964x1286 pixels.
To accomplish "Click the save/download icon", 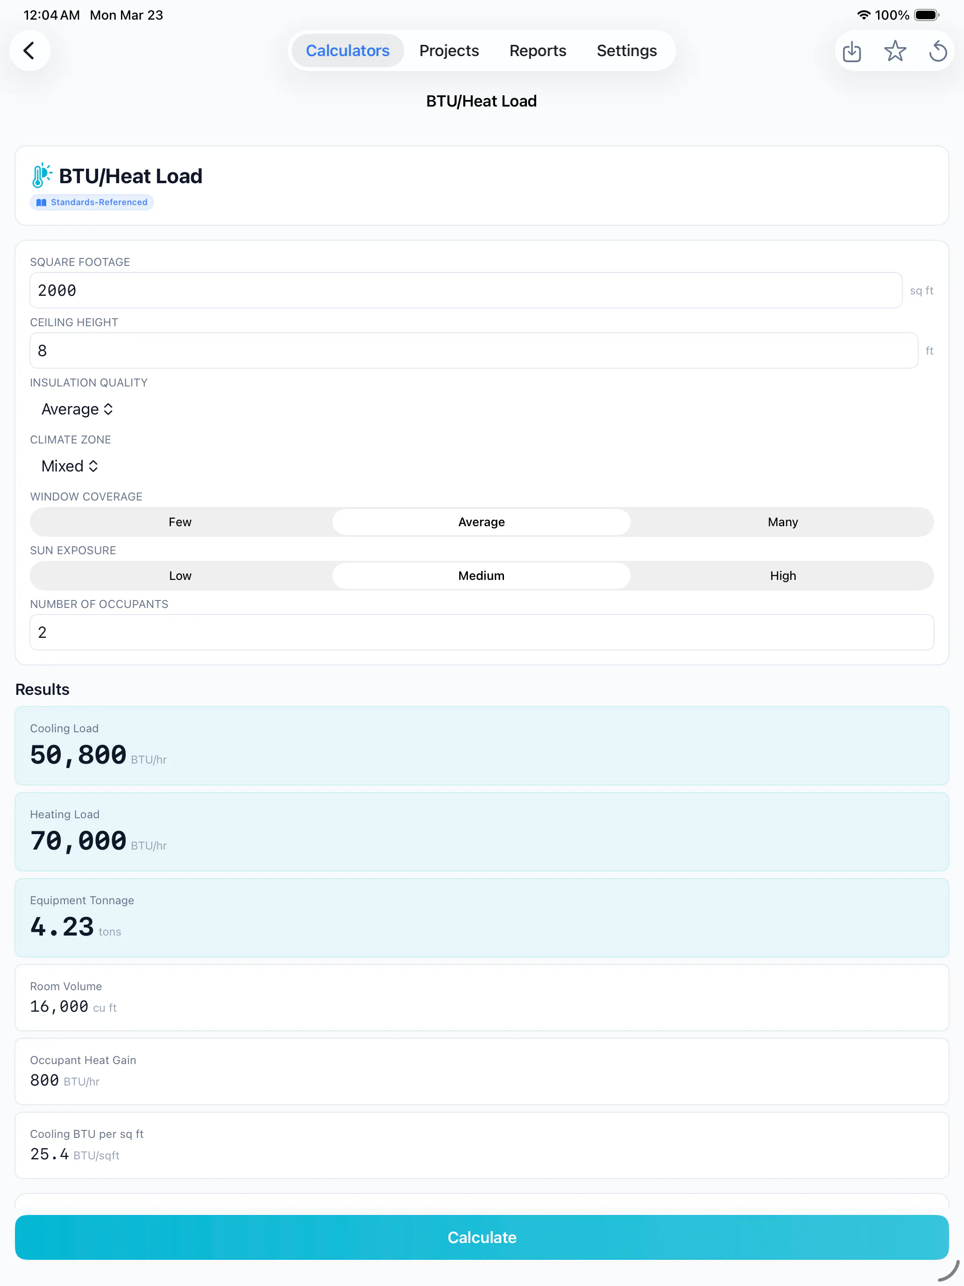I will tap(852, 51).
